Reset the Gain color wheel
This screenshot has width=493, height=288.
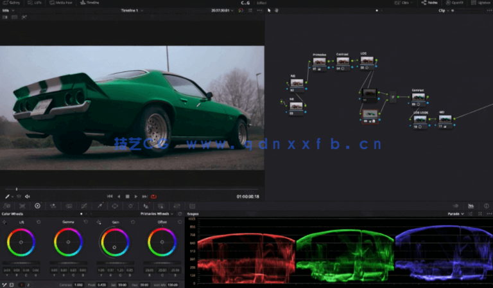pos(133,222)
